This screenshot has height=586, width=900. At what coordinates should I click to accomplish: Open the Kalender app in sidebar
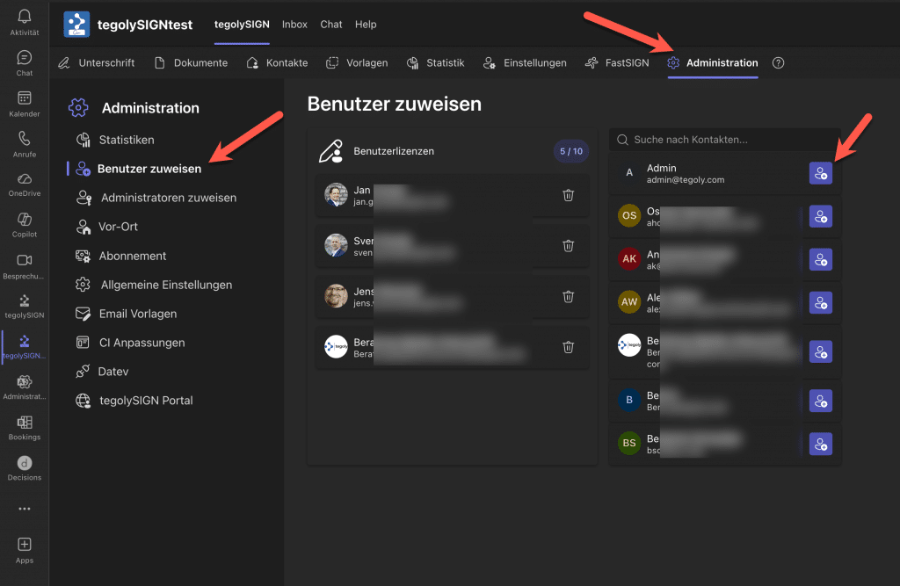click(x=25, y=103)
